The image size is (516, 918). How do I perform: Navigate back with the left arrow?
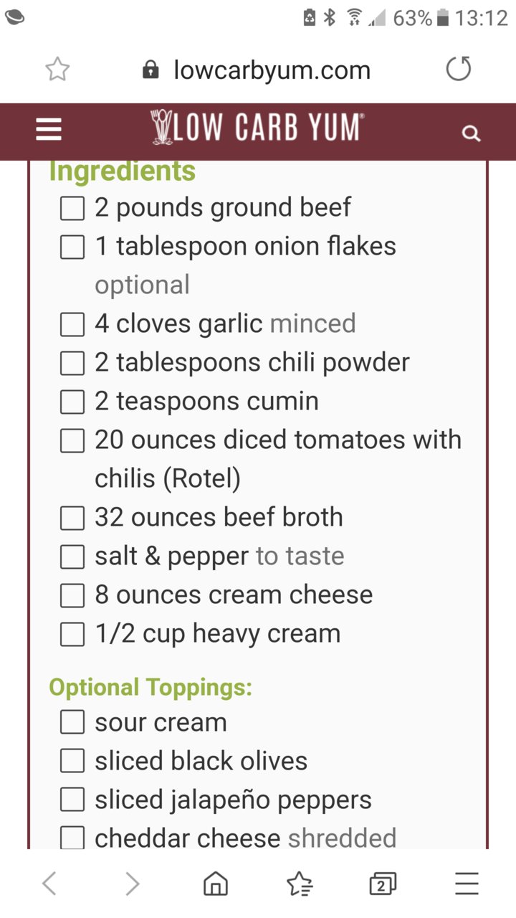[x=49, y=884]
